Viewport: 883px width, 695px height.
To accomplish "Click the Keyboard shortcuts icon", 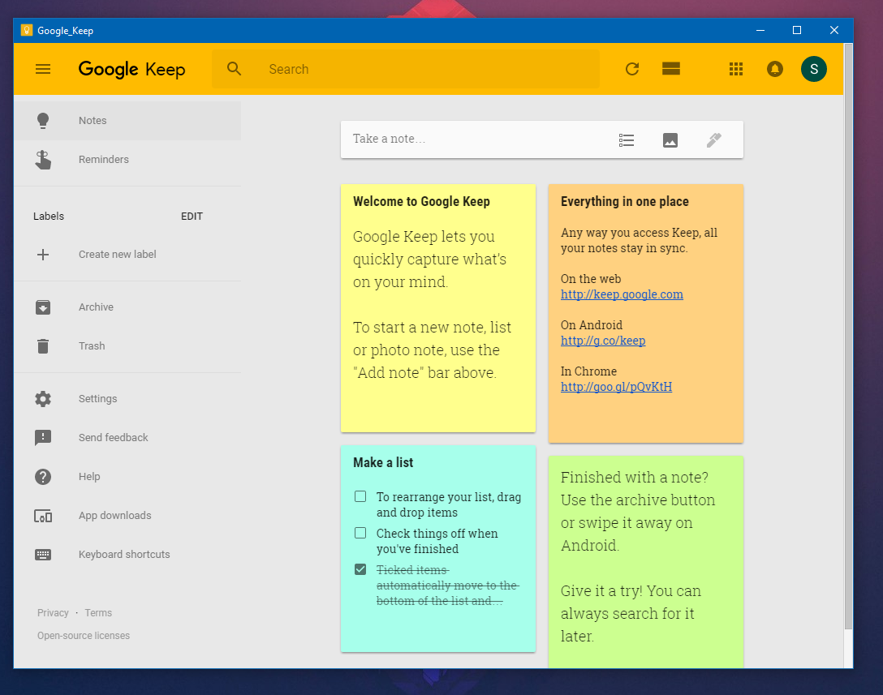I will (x=43, y=555).
